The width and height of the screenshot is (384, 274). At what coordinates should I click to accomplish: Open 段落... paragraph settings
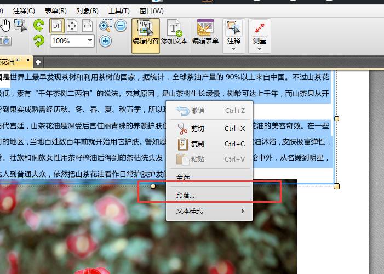tap(209, 195)
